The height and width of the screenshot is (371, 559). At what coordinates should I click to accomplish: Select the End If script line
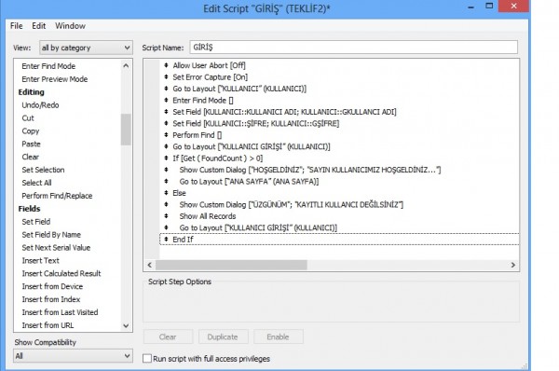(339, 240)
